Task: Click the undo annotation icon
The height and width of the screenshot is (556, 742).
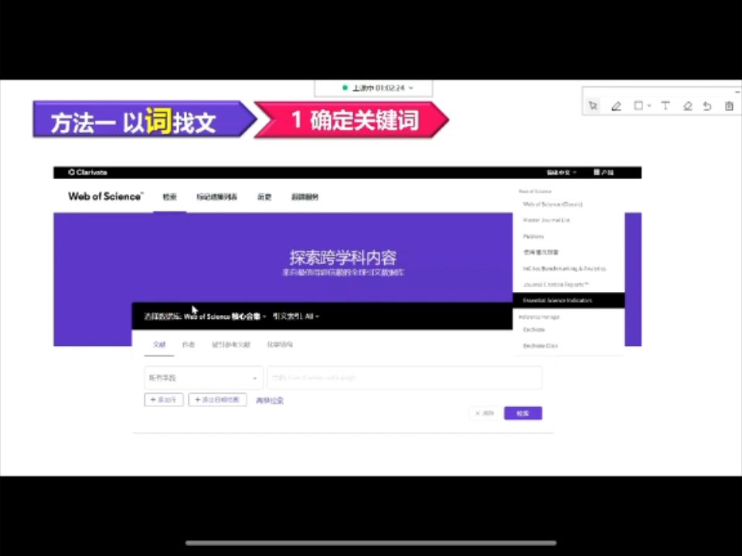Action: pyautogui.click(x=707, y=106)
